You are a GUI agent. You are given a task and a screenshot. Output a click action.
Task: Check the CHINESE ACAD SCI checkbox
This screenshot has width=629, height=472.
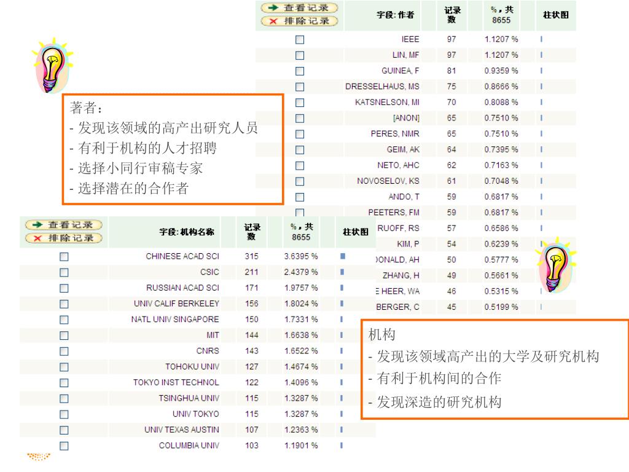tap(64, 257)
